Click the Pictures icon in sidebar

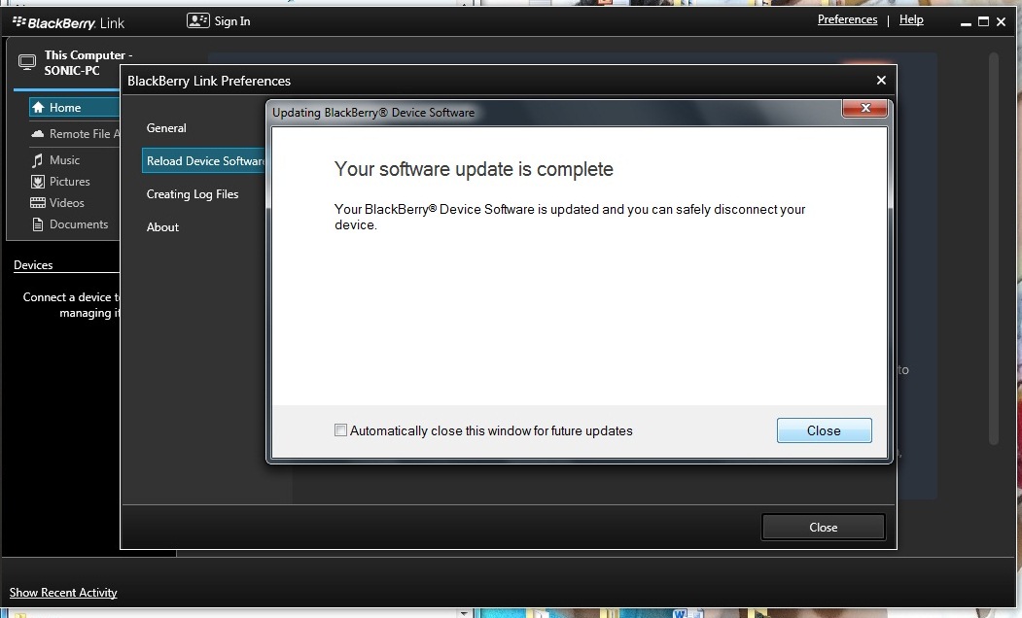point(38,182)
